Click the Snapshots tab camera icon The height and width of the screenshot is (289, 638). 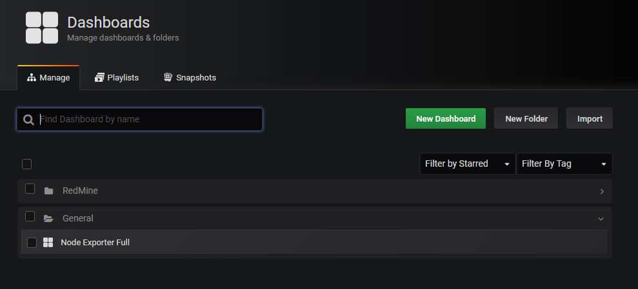click(x=168, y=77)
